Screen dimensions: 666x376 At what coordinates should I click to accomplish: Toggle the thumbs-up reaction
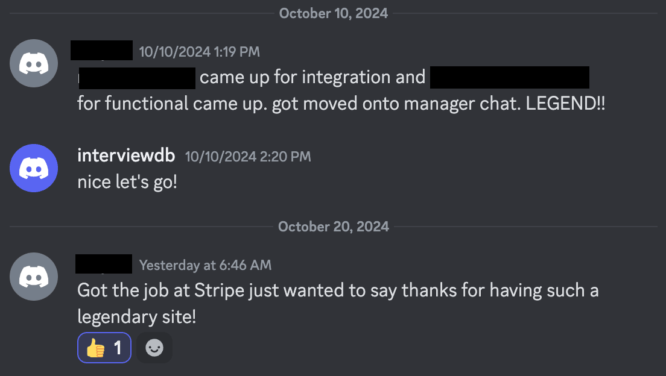[104, 348]
